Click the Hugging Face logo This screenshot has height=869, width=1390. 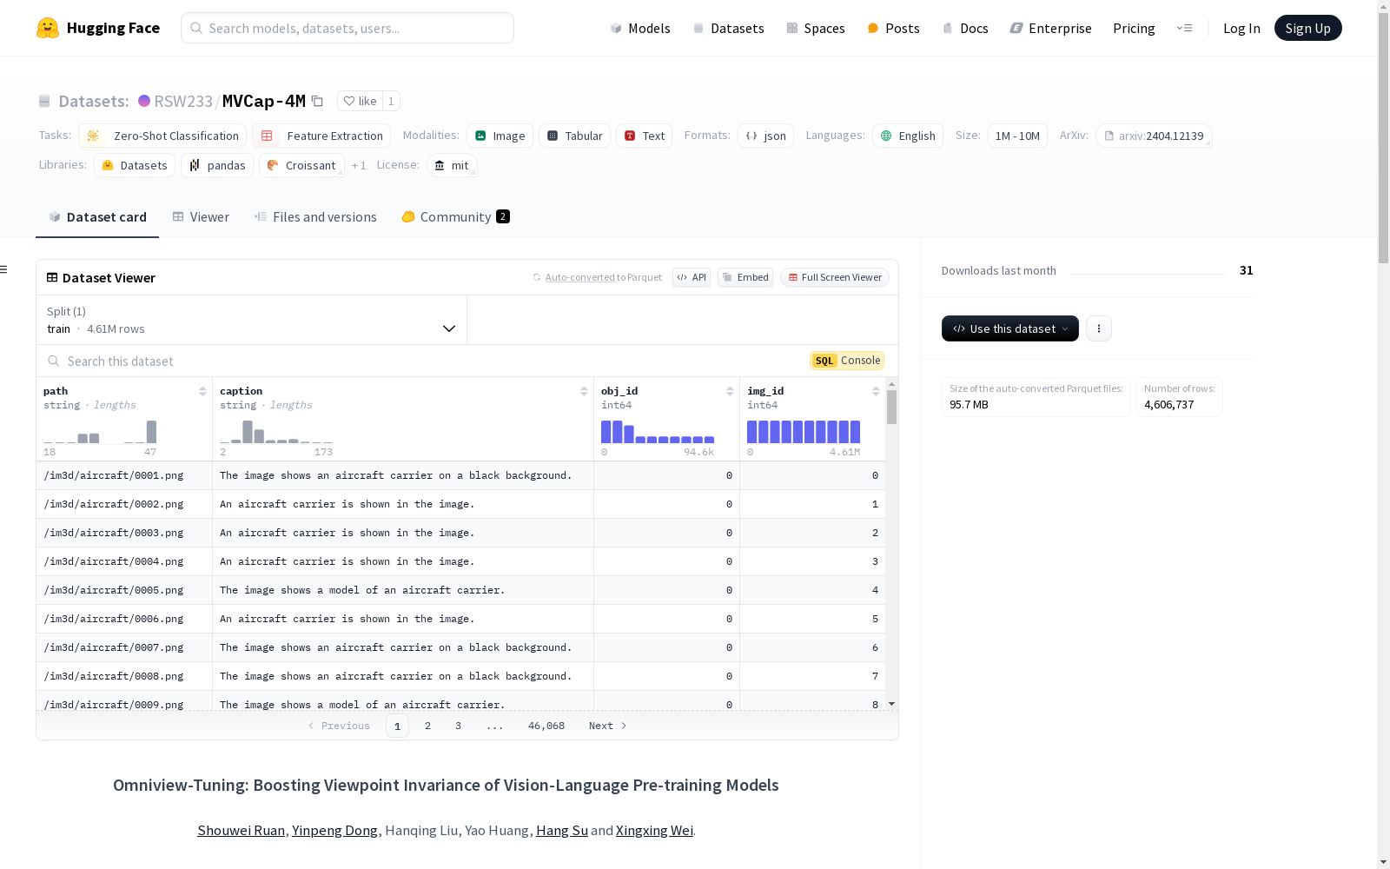97,28
